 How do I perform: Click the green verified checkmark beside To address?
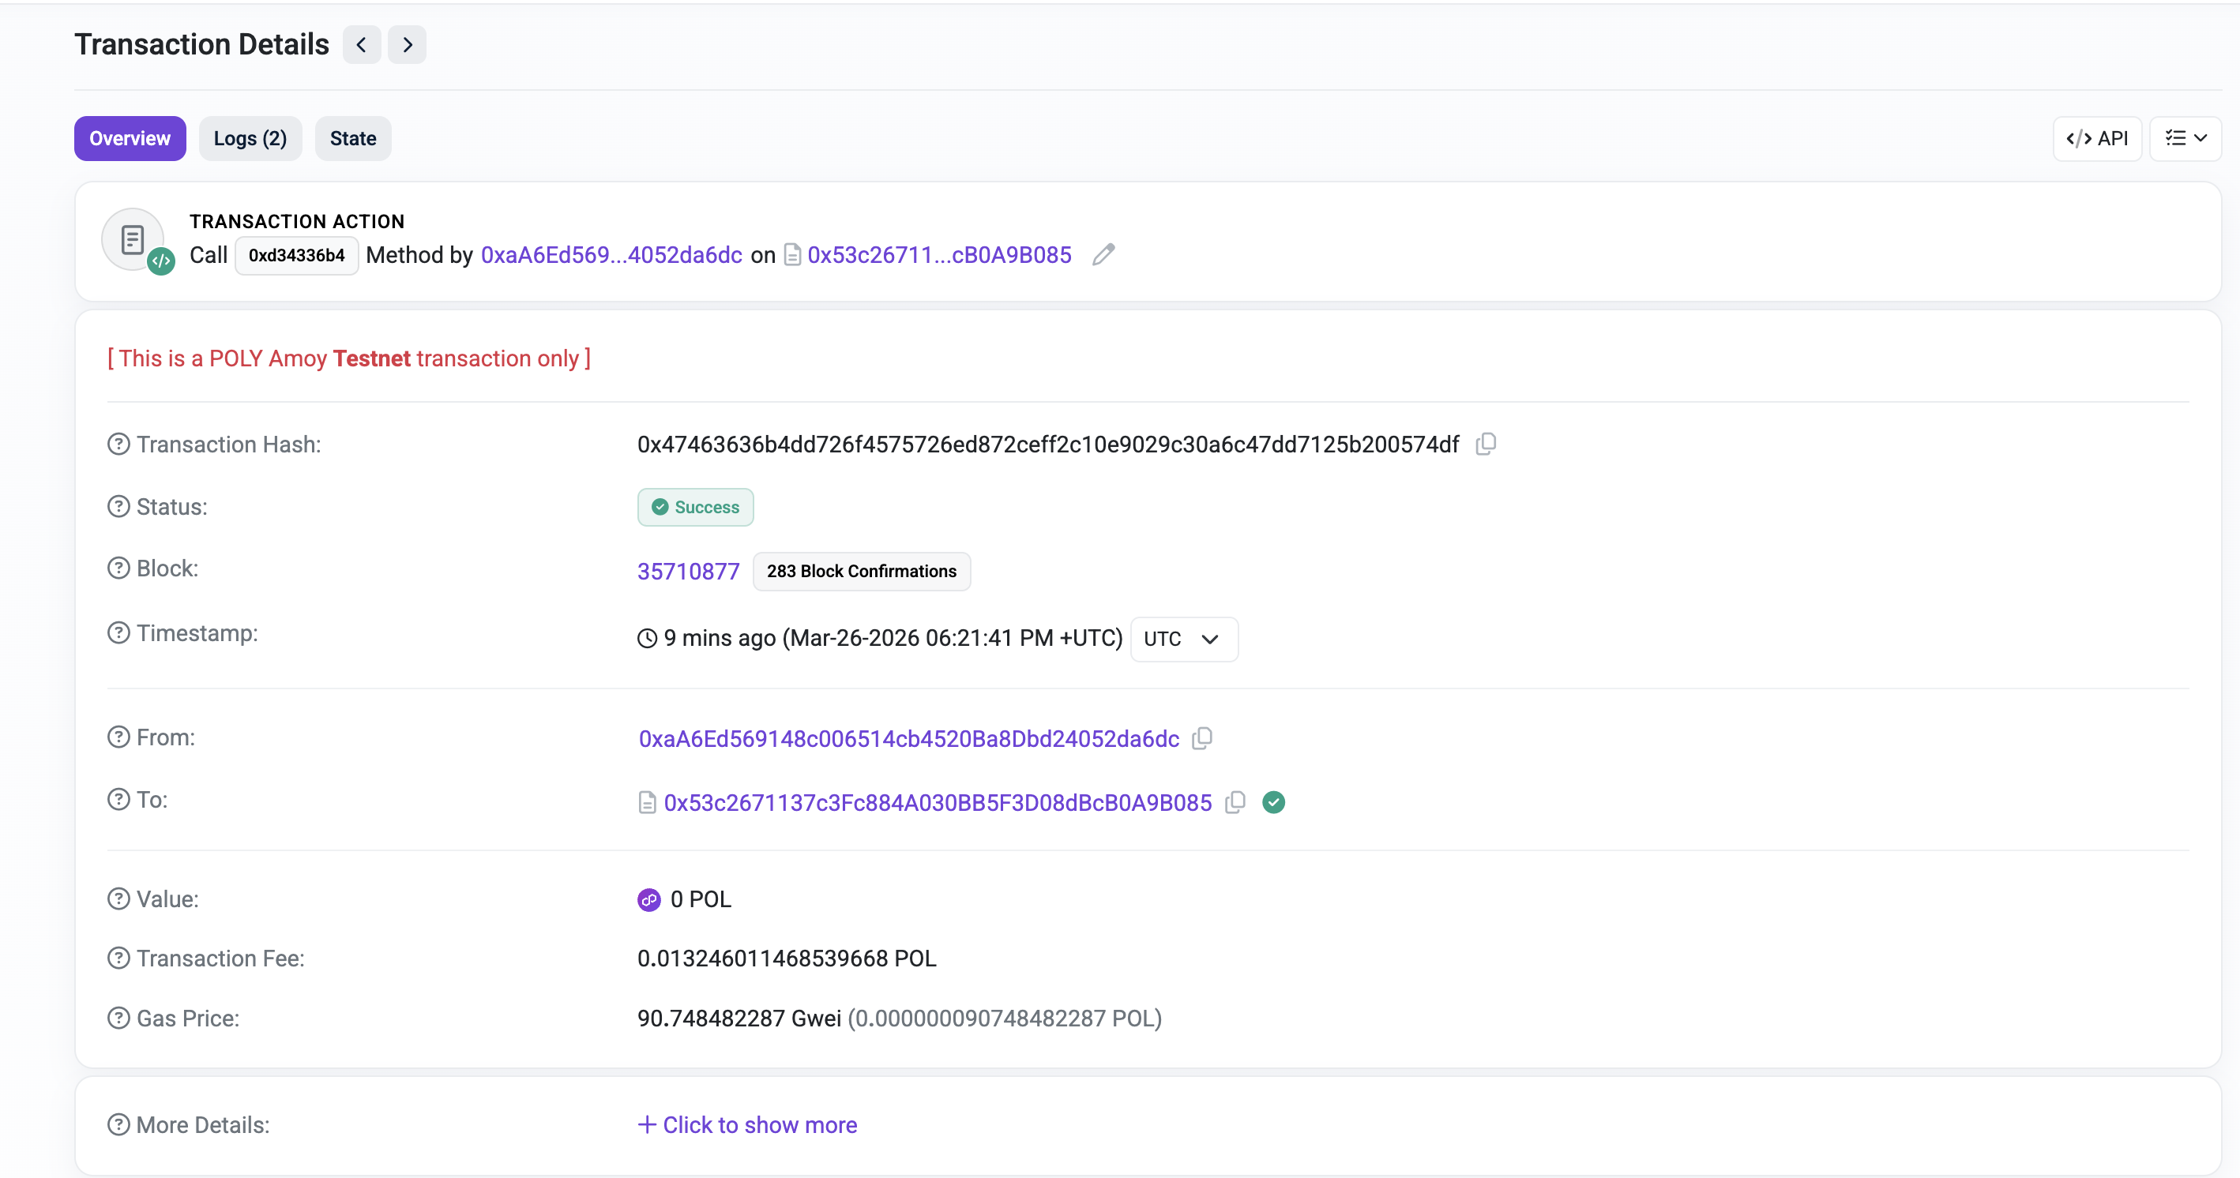tap(1274, 802)
